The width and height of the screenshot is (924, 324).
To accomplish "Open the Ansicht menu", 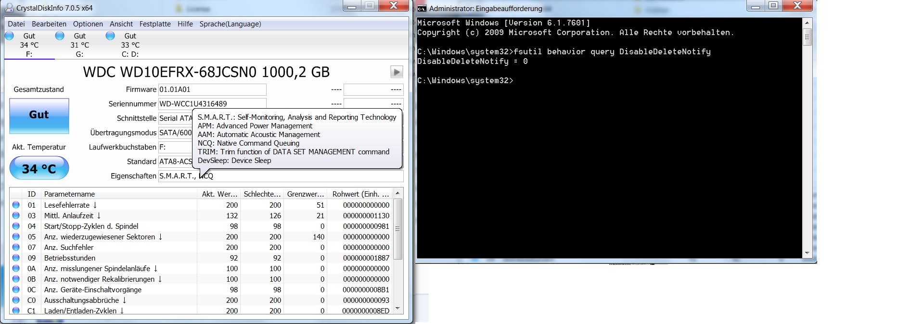I will click(121, 24).
